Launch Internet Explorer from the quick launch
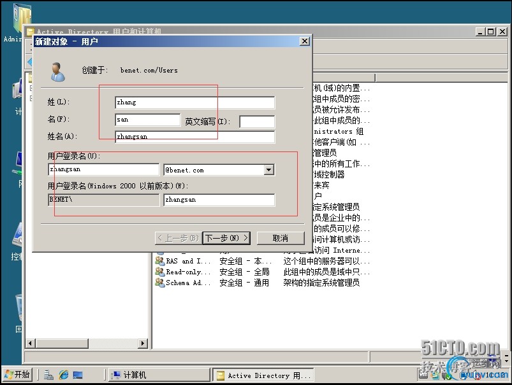The image size is (512, 385). pyautogui.click(x=63, y=375)
